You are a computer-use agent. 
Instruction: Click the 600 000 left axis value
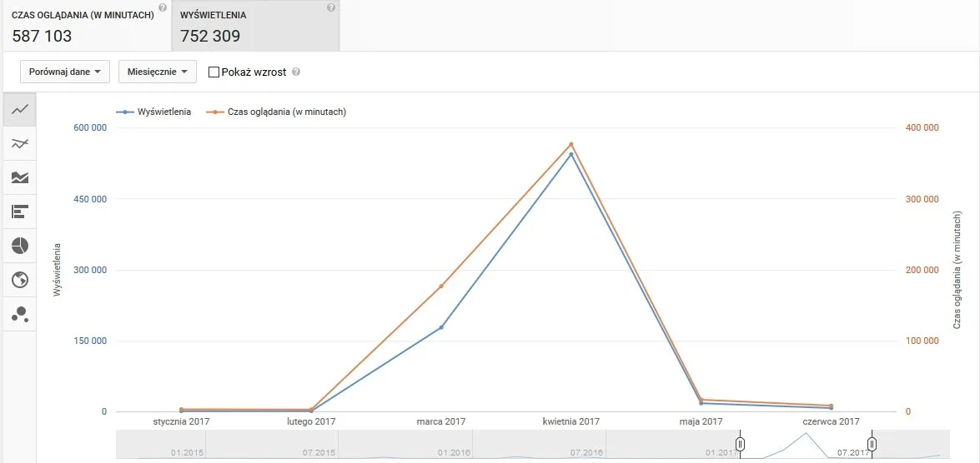click(91, 128)
